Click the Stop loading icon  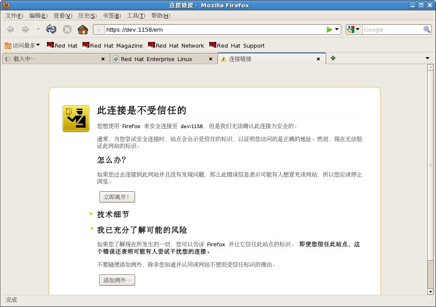67,29
